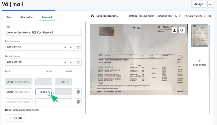Image resolution: width=217 pixels, height=125 pixels.
Task: Increase the Förfallodatum with up chevron
Action: (71, 62)
